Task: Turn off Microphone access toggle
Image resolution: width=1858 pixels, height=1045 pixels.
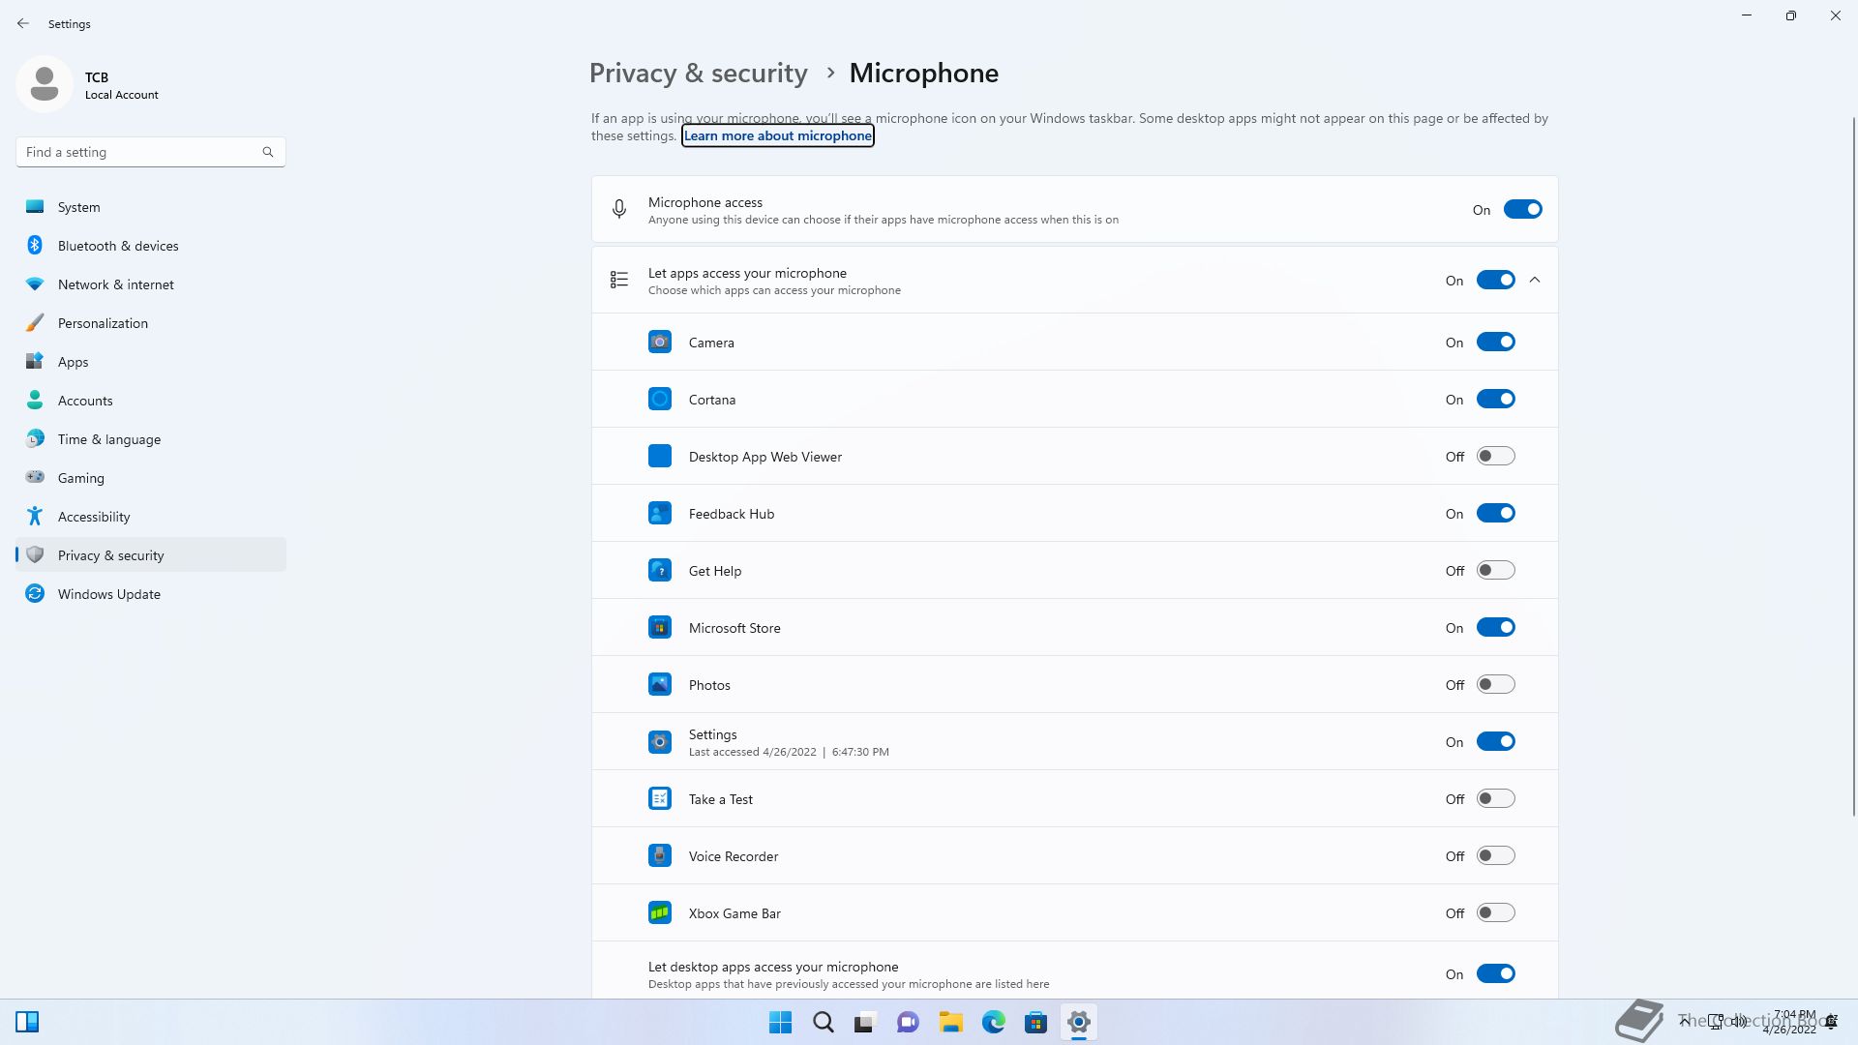Action: [x=1522, y=210]
